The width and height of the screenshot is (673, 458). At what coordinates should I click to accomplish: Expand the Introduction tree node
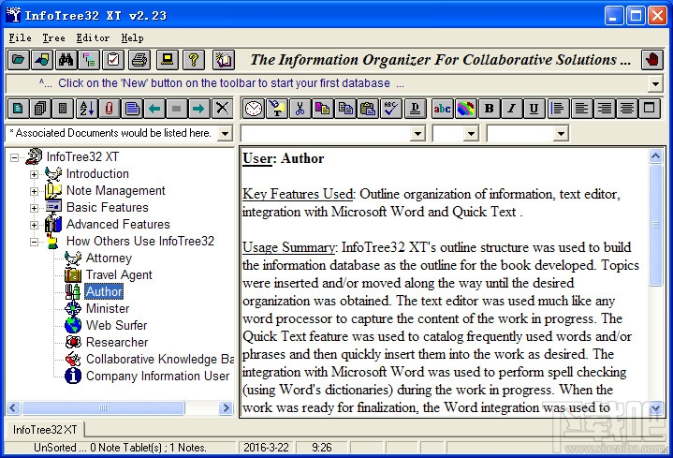pyautogui.click(x=34, y=174)
